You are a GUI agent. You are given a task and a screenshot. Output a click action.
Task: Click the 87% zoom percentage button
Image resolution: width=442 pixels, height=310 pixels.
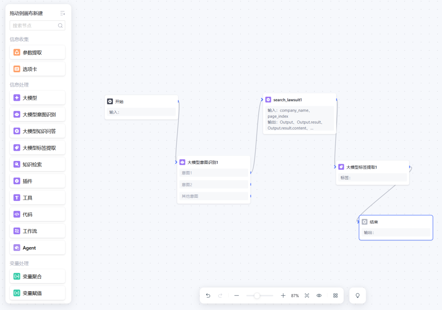[295, 295]
